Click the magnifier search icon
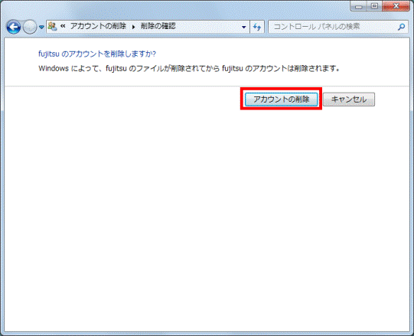 401,27
